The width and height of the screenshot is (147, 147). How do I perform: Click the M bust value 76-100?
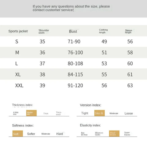[75, 52]
